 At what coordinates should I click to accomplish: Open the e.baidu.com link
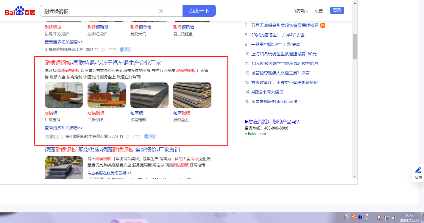255,134
